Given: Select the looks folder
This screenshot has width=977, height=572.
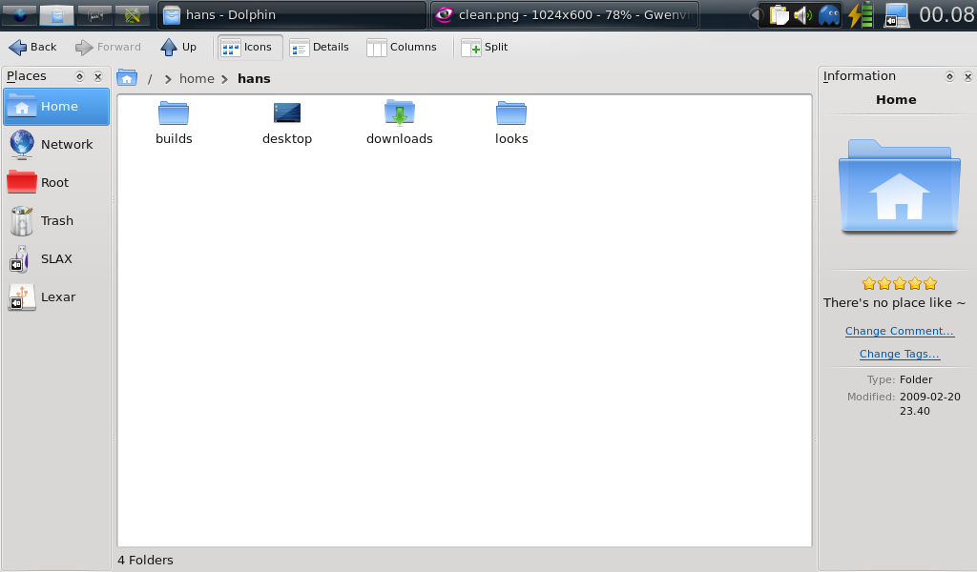Looking at the screenshot, I should pos(511,121).
